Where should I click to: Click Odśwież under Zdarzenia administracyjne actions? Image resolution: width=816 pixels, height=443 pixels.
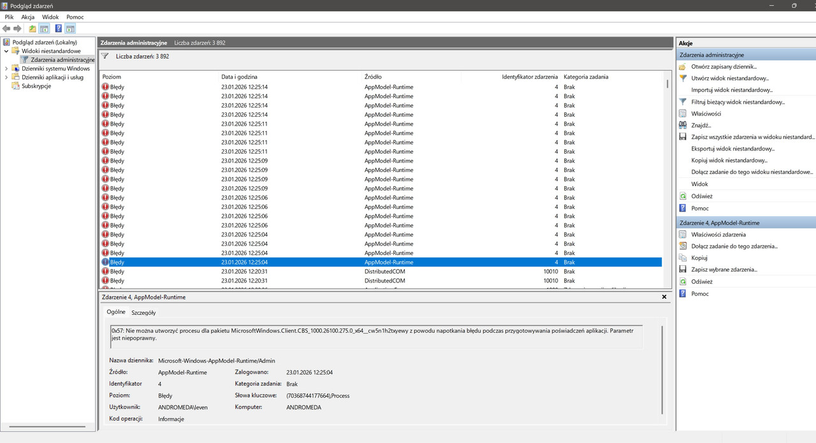(702, 196)
